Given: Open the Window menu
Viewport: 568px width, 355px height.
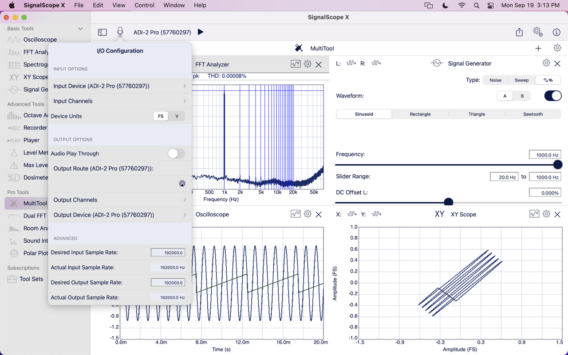Looking at the screenshot, I should tap(174, 5).
